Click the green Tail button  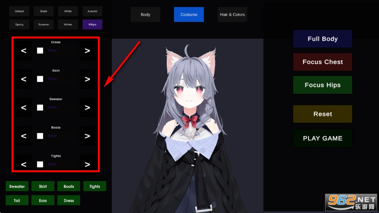coord(17,200)
